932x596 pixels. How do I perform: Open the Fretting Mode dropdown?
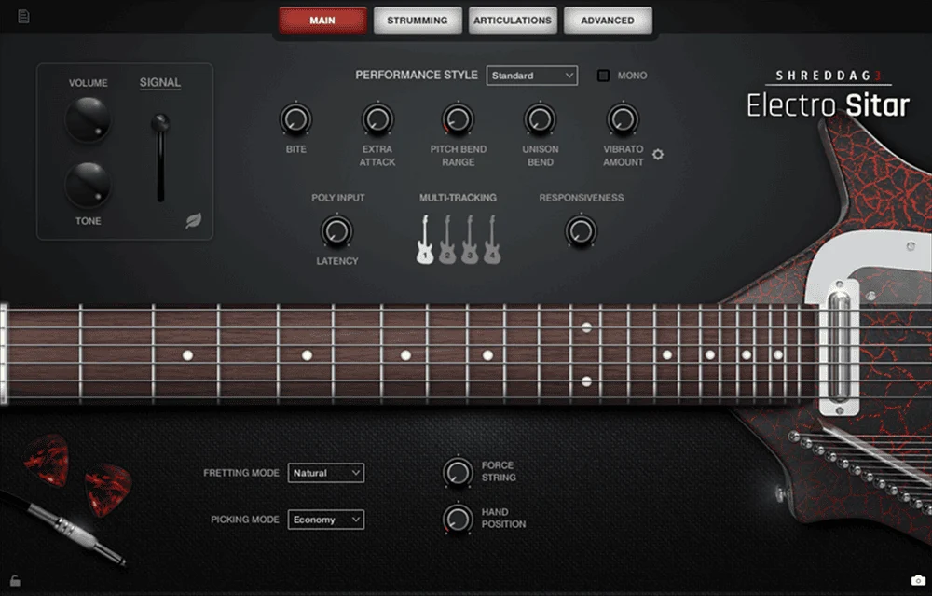point(325,473)
